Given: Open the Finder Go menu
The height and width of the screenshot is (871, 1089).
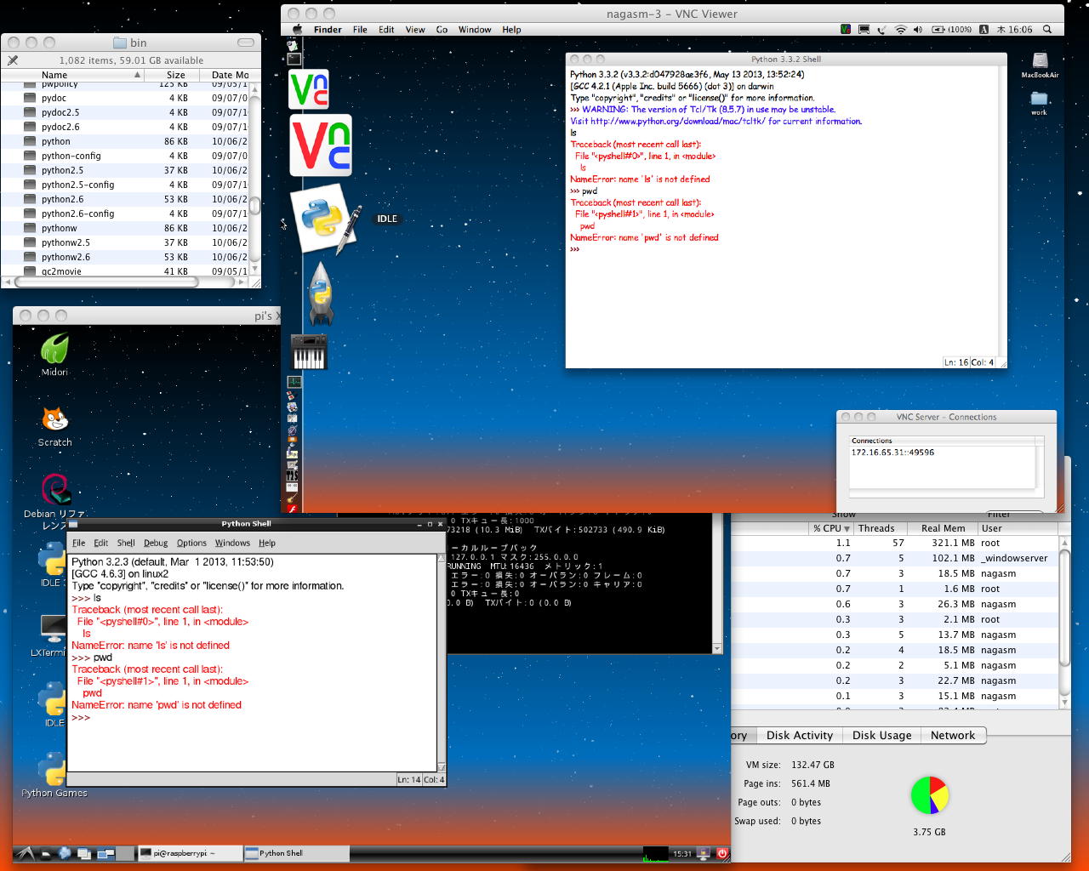Looking at the screenshot, I should [442, 29].
